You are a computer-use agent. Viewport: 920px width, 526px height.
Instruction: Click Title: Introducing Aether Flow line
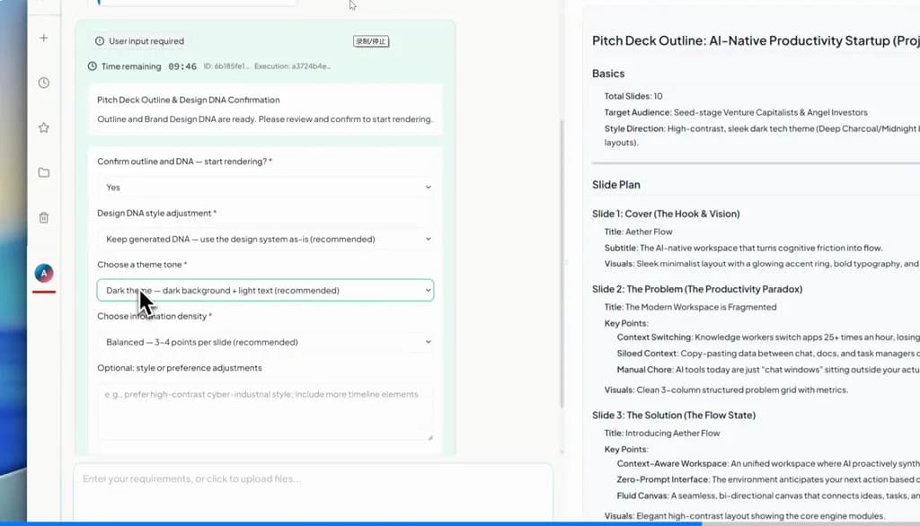click(662, 434)
